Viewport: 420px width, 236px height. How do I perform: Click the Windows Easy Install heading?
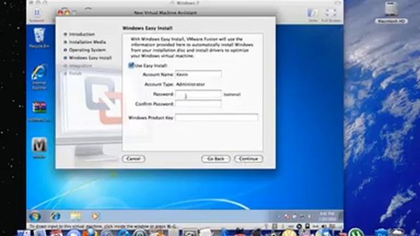click(148, 28)
